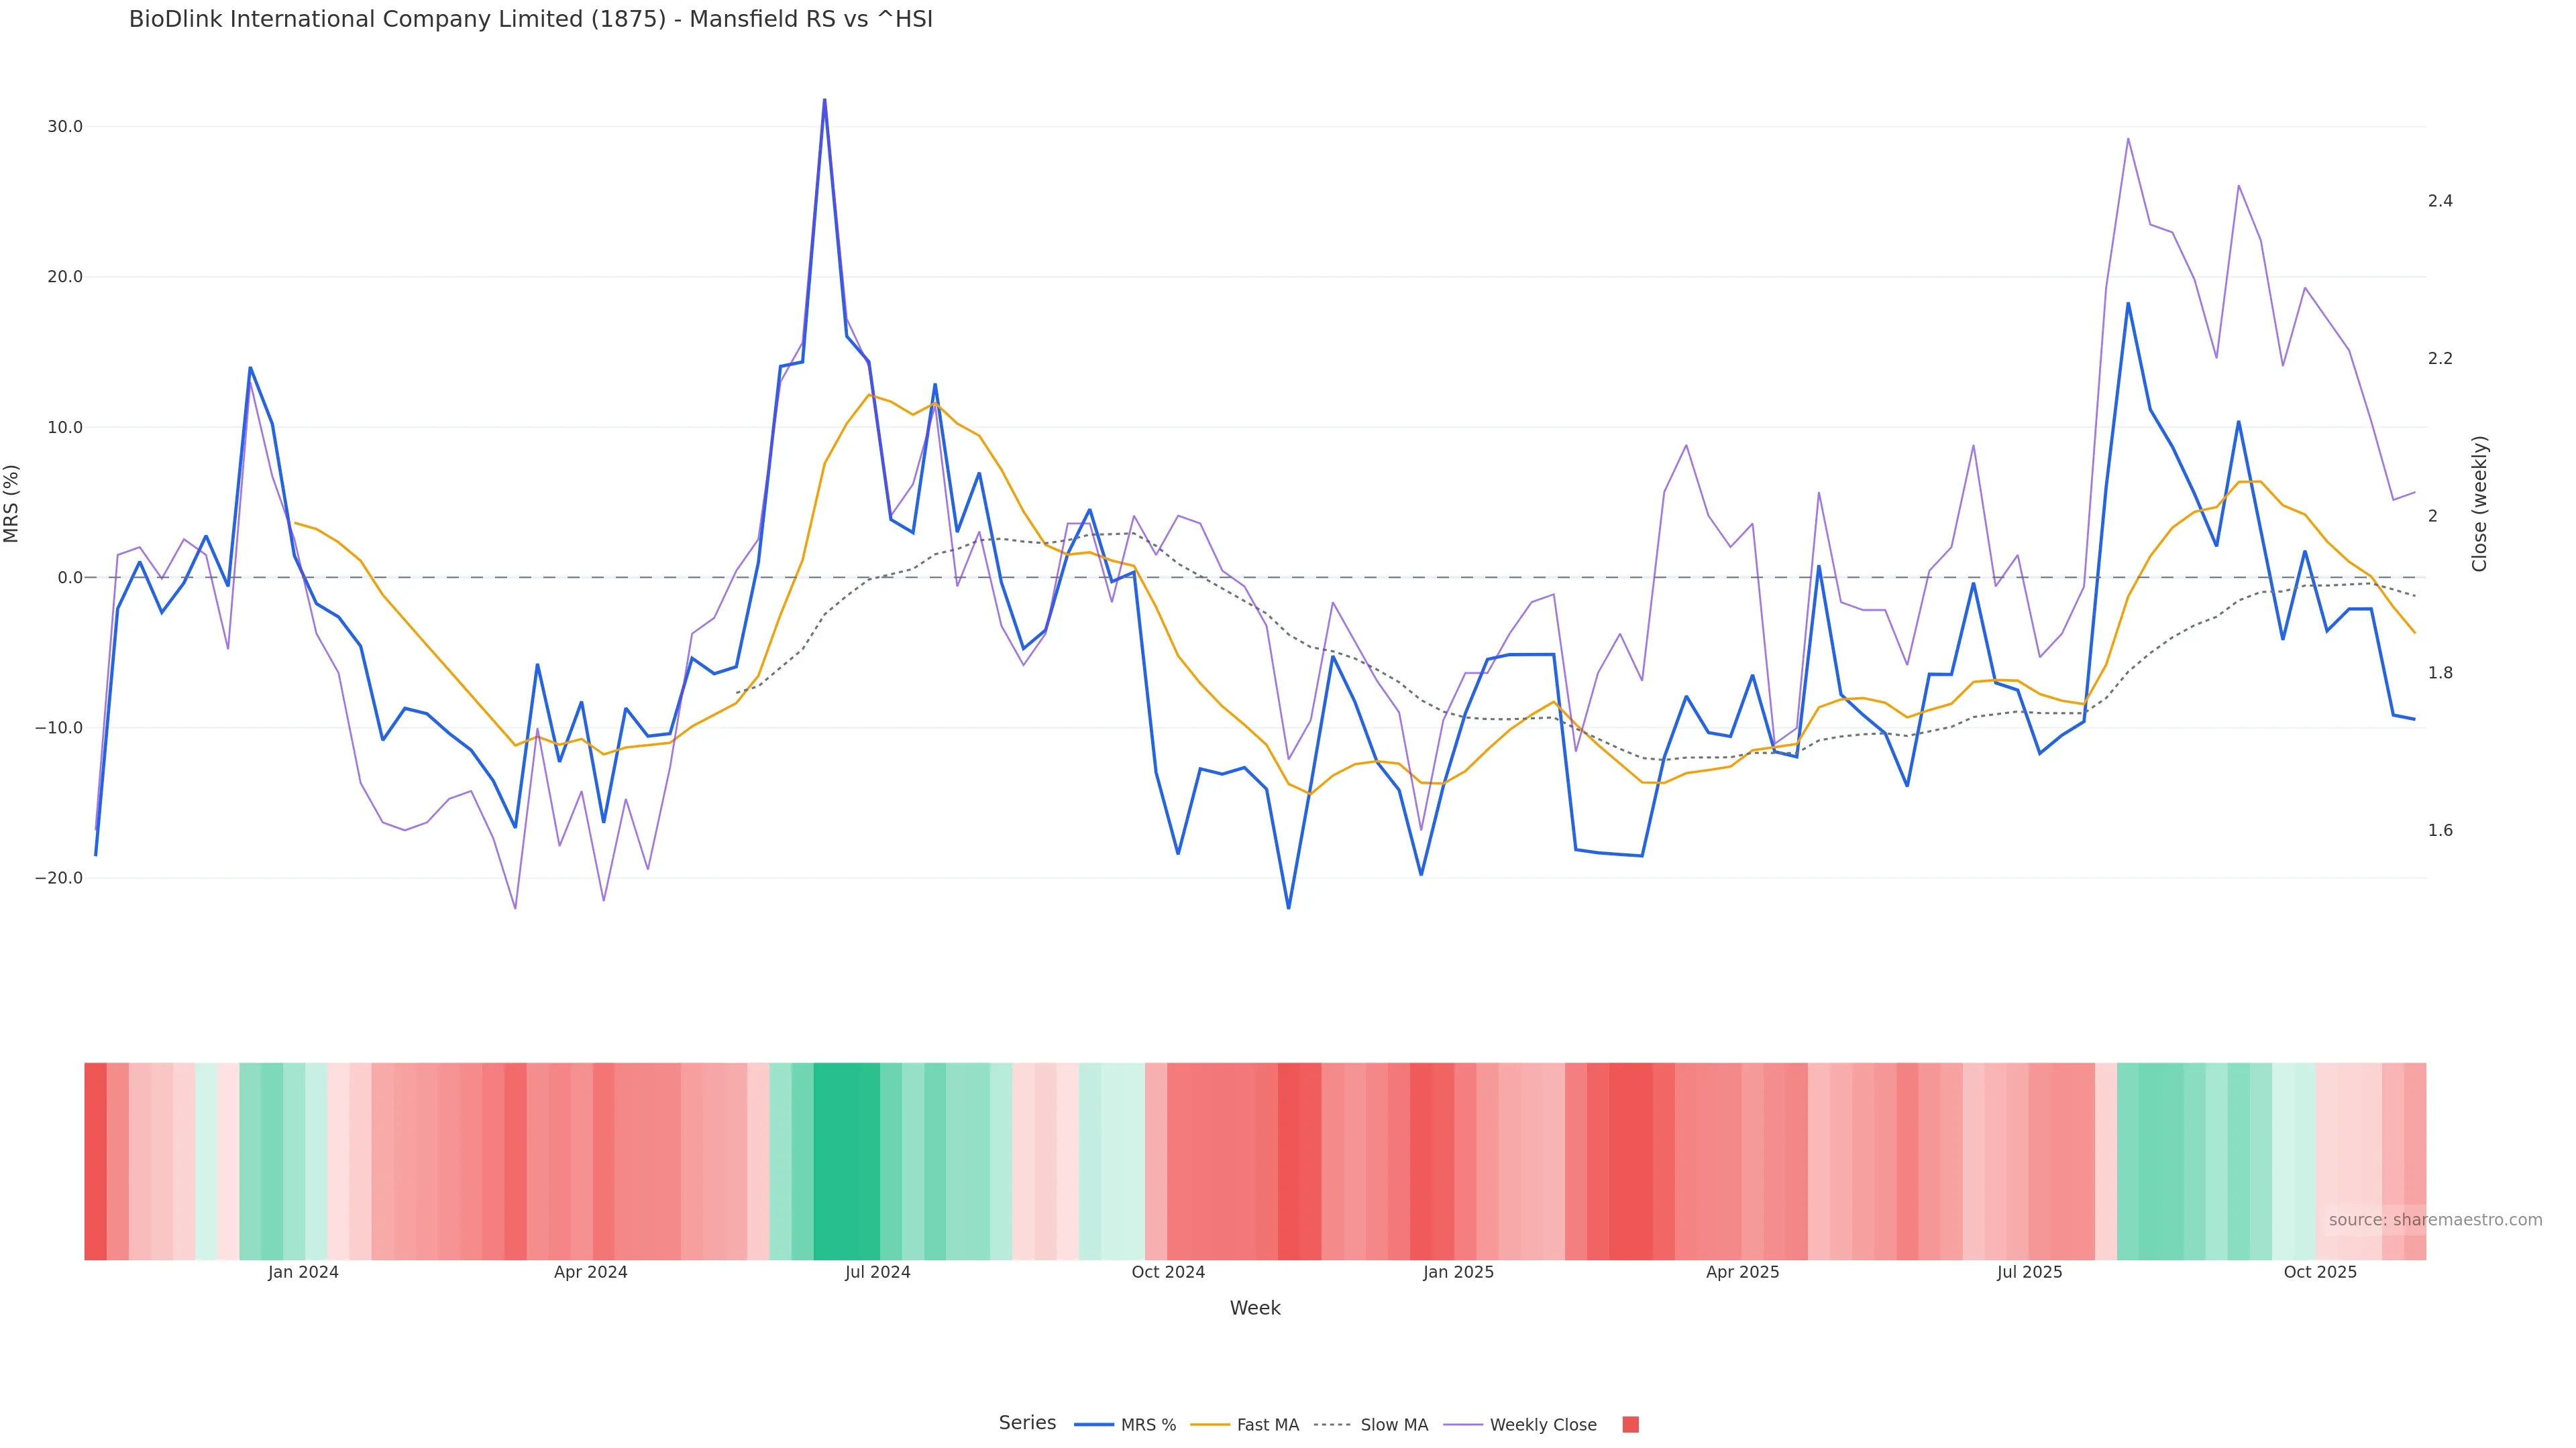Click the MRS peak above 30 in June 2024
This screenshot has height=1448, width=2576.
tap(824, 100)
